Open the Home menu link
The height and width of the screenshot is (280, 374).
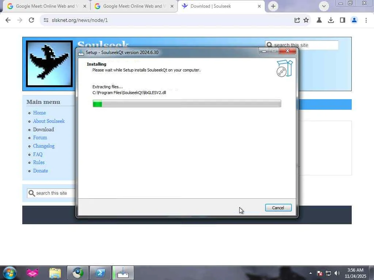pyautogui.click(x=39, y=113)
